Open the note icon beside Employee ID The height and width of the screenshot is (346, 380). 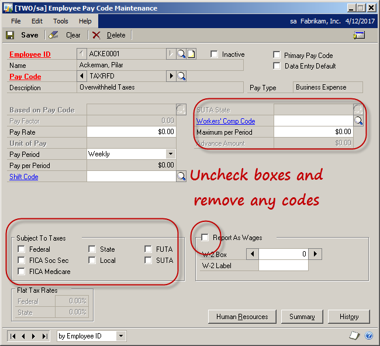191,54
